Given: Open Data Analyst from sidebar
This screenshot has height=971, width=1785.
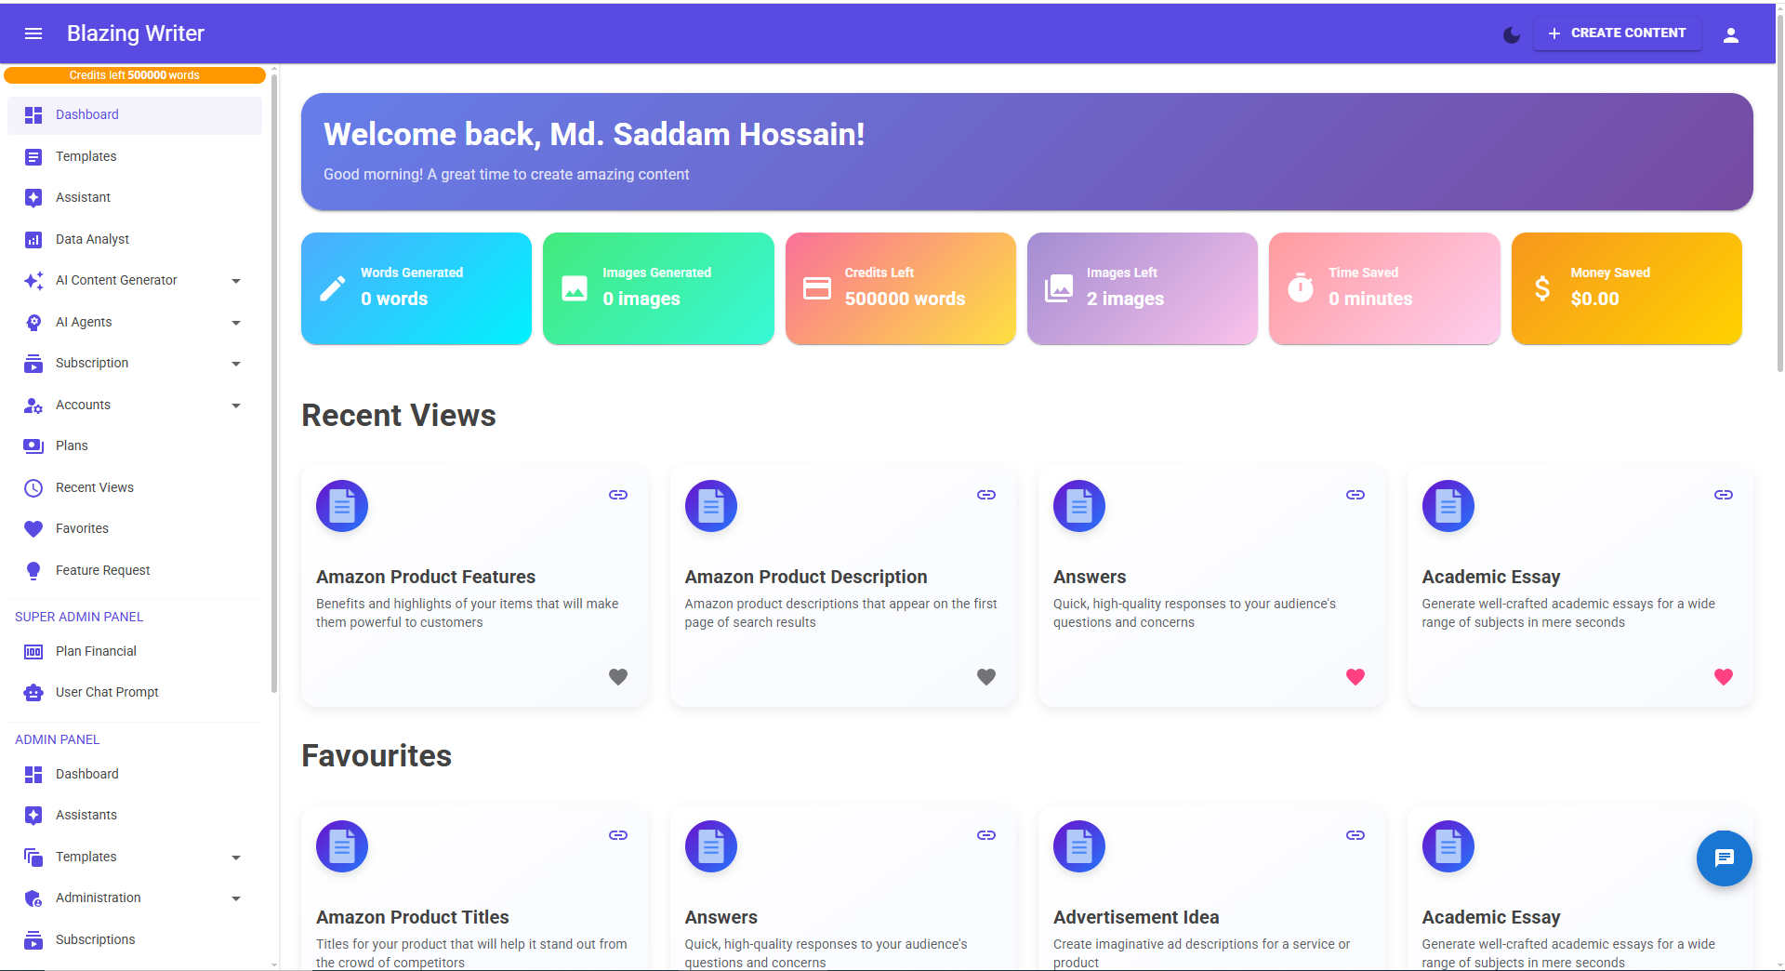Looking at the screenshot, I should point(135,239).
